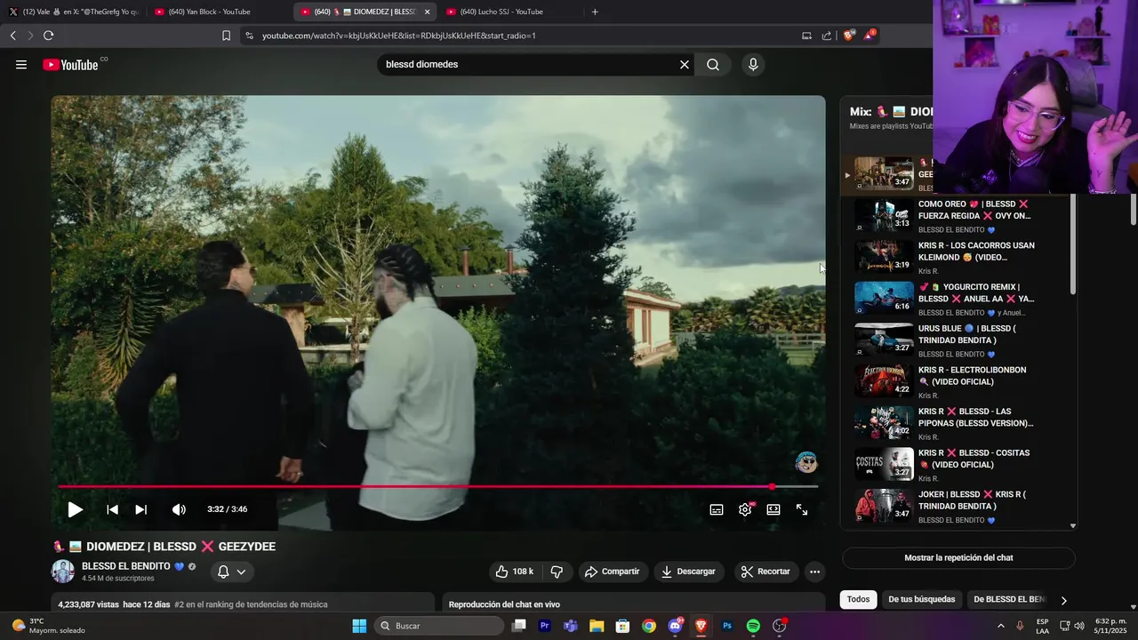The height and width of the screenshot is (640, 1138).
Task: Click the channel watermark on the video
Action: [806, 462]
